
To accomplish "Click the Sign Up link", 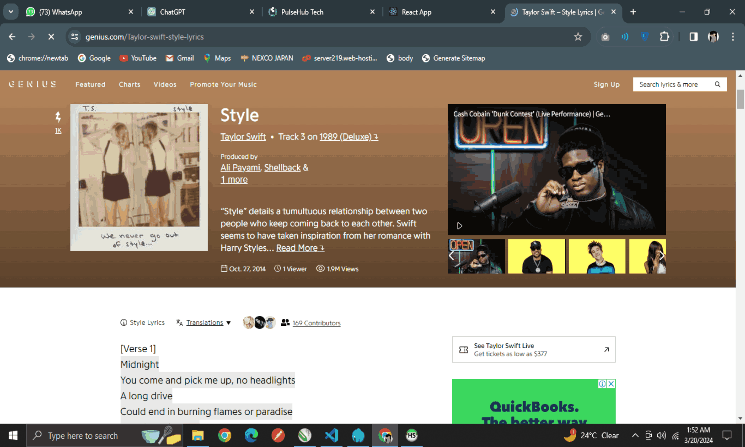I will 606,84.
